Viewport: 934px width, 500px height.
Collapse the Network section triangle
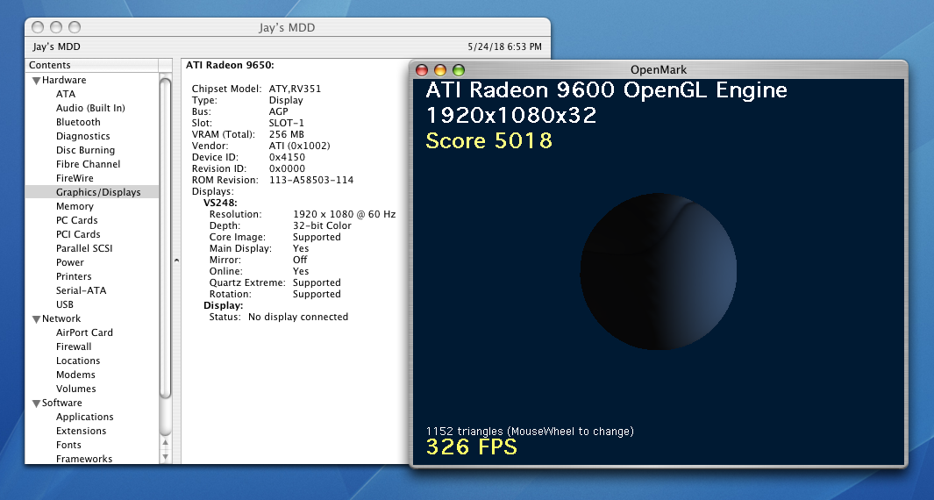(36, 319)
